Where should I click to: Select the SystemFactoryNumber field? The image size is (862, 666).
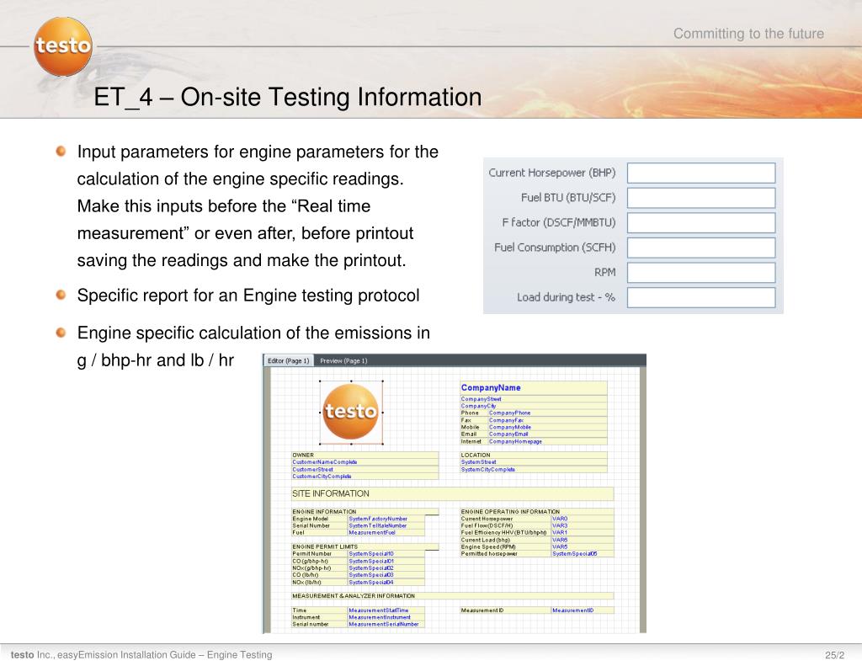tap(386, 519)
